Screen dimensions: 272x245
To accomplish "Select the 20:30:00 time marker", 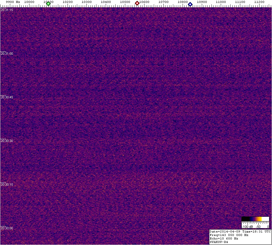I will tap(7, 228).
